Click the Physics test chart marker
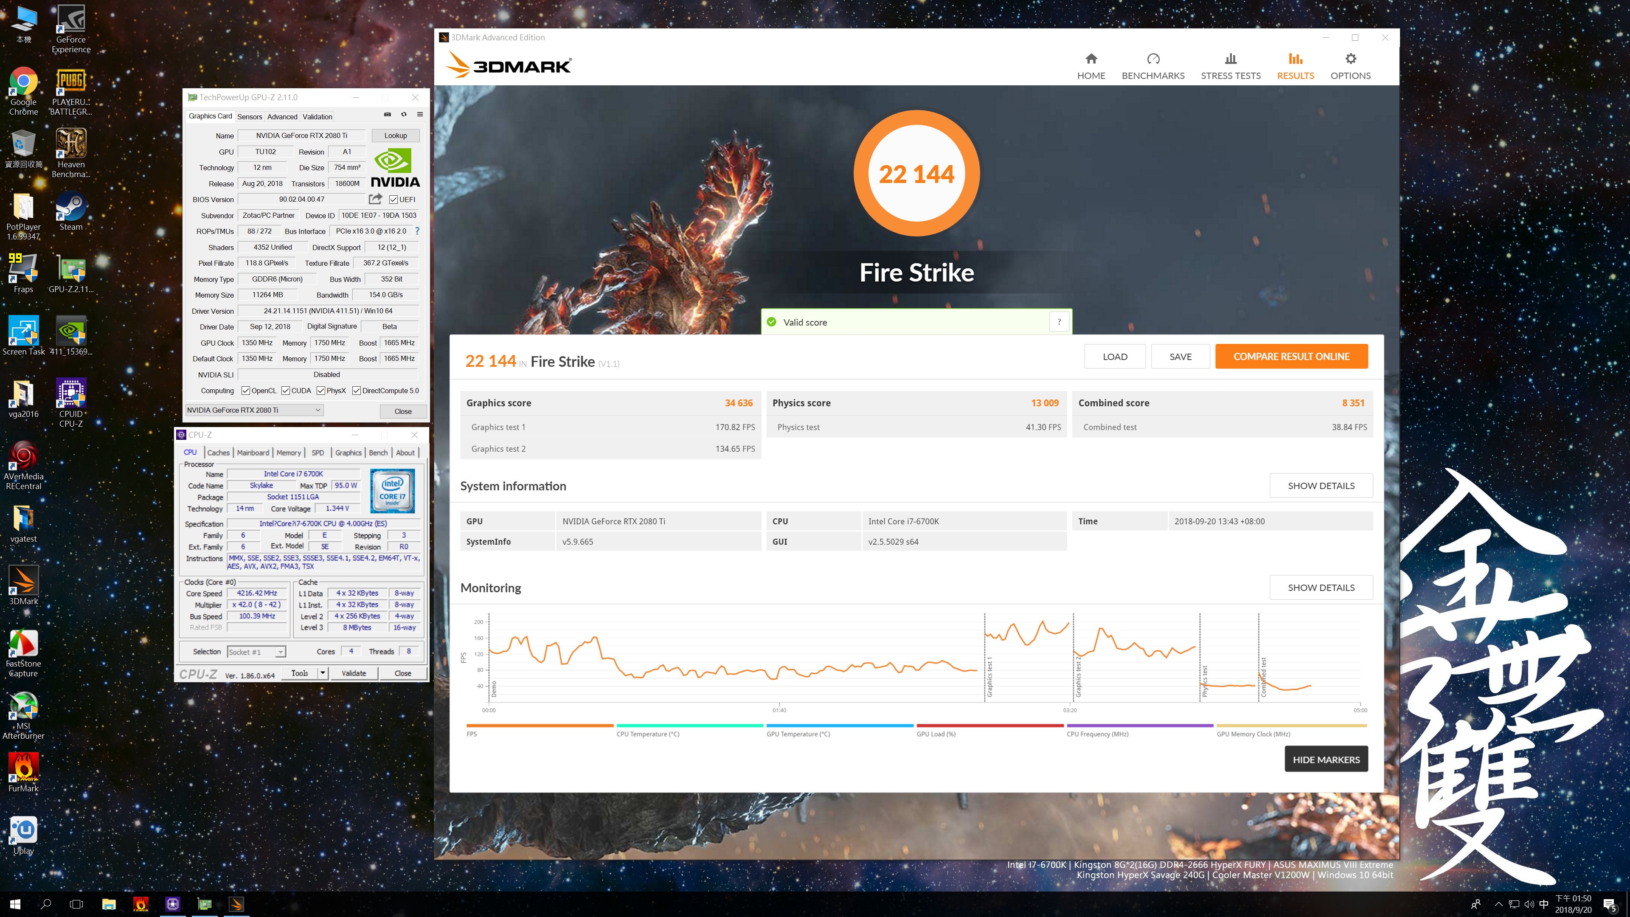The height and width of the screenshot is (917, 1630). [1205, 681]
